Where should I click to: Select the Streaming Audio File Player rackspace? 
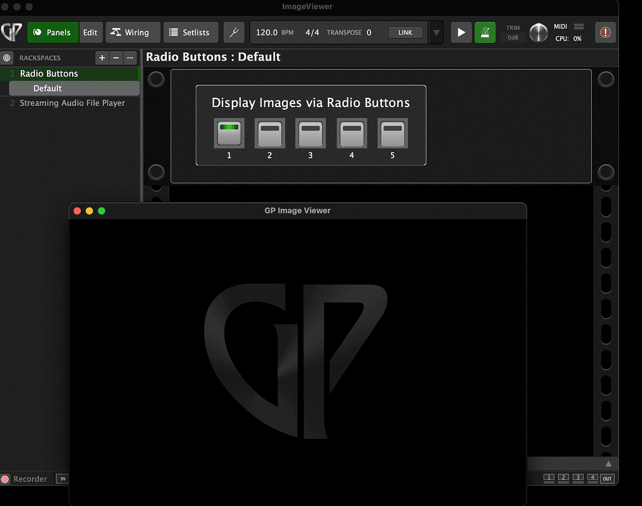click(x=71, y=103)
